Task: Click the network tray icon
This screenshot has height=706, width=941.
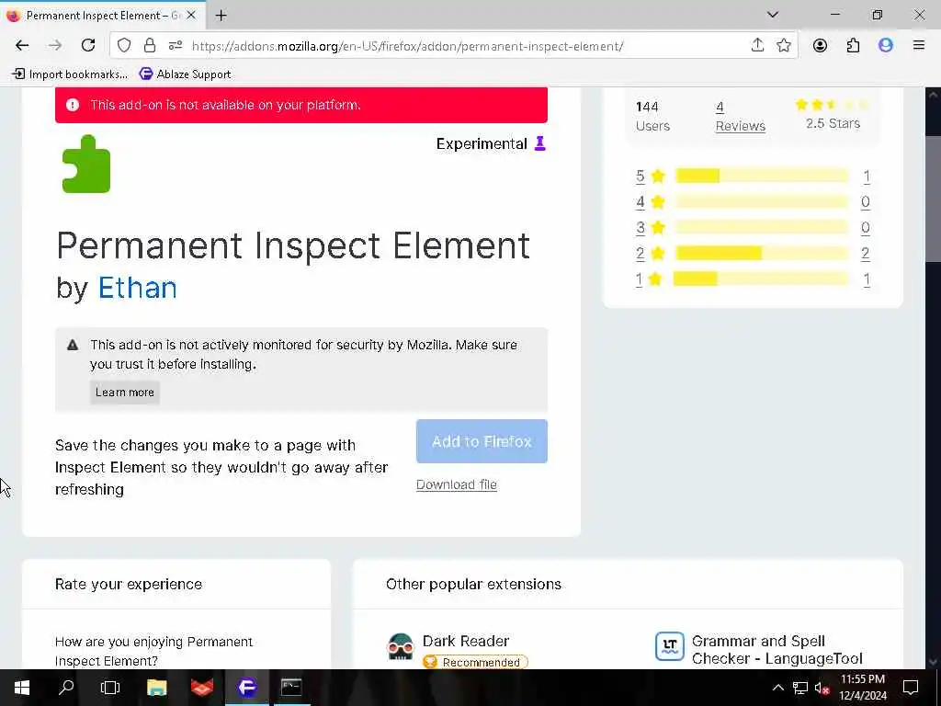Action: [x=800, y=688]
